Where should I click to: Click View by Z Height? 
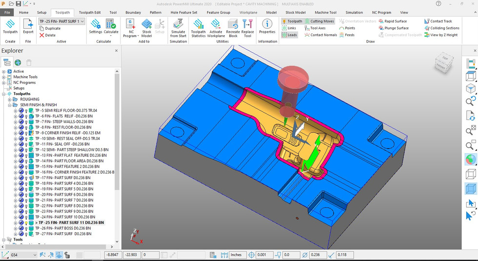tap(441, 35)
